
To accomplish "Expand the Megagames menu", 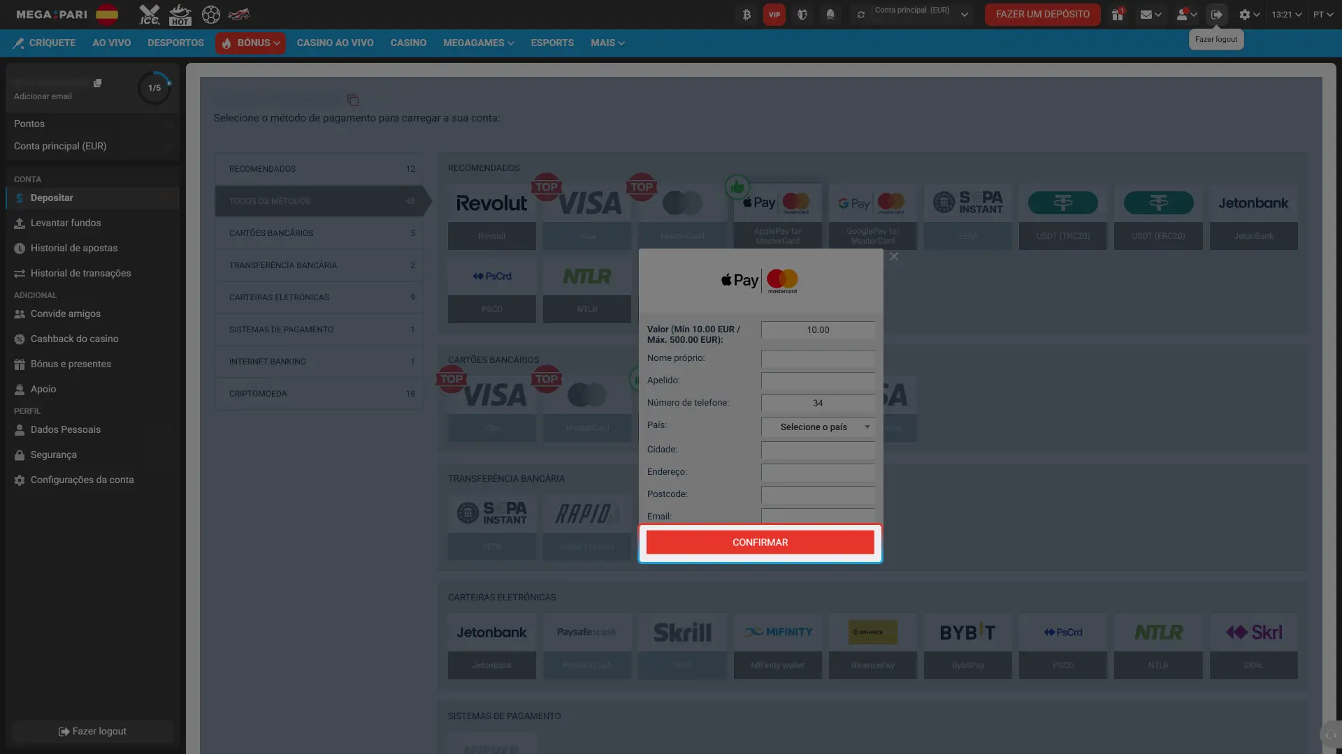I will (x=478, y=43).
